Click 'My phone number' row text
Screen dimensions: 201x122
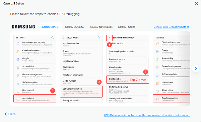[71, 43]
